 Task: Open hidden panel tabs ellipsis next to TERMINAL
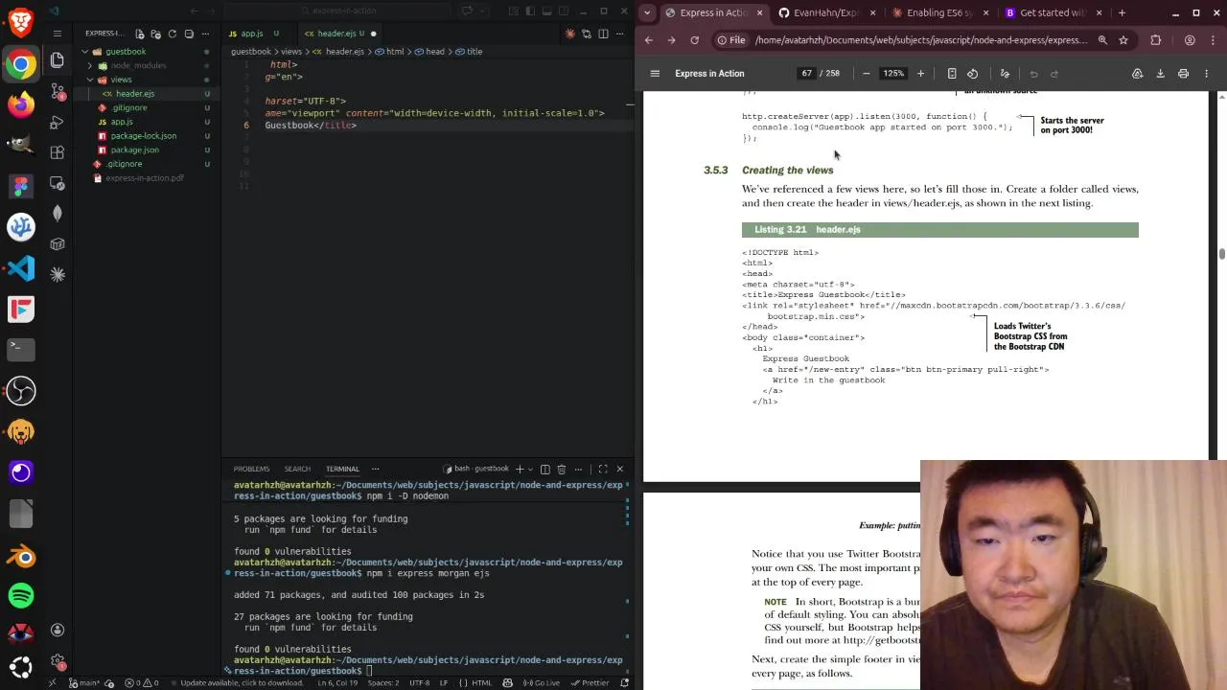pos(375,469)
